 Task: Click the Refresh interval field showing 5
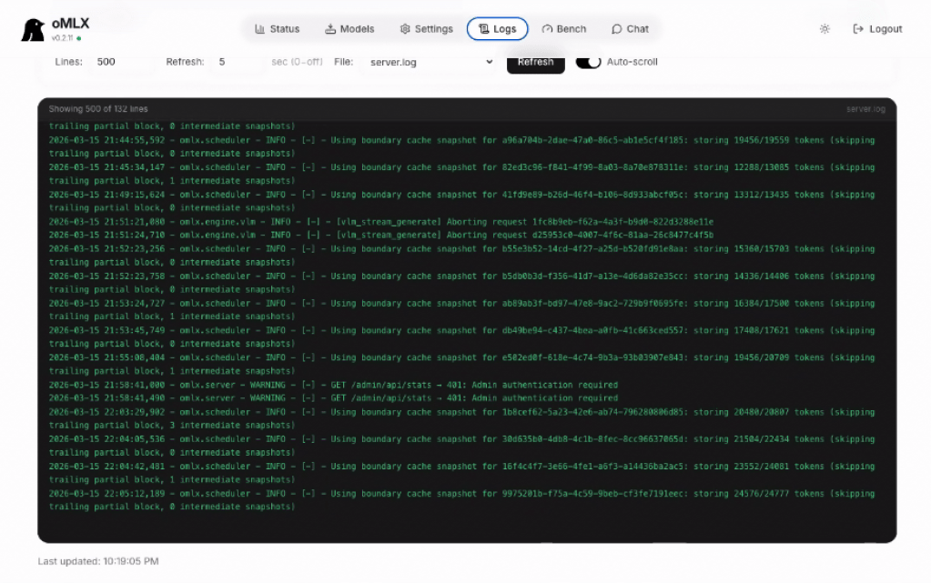coord(237,62)
